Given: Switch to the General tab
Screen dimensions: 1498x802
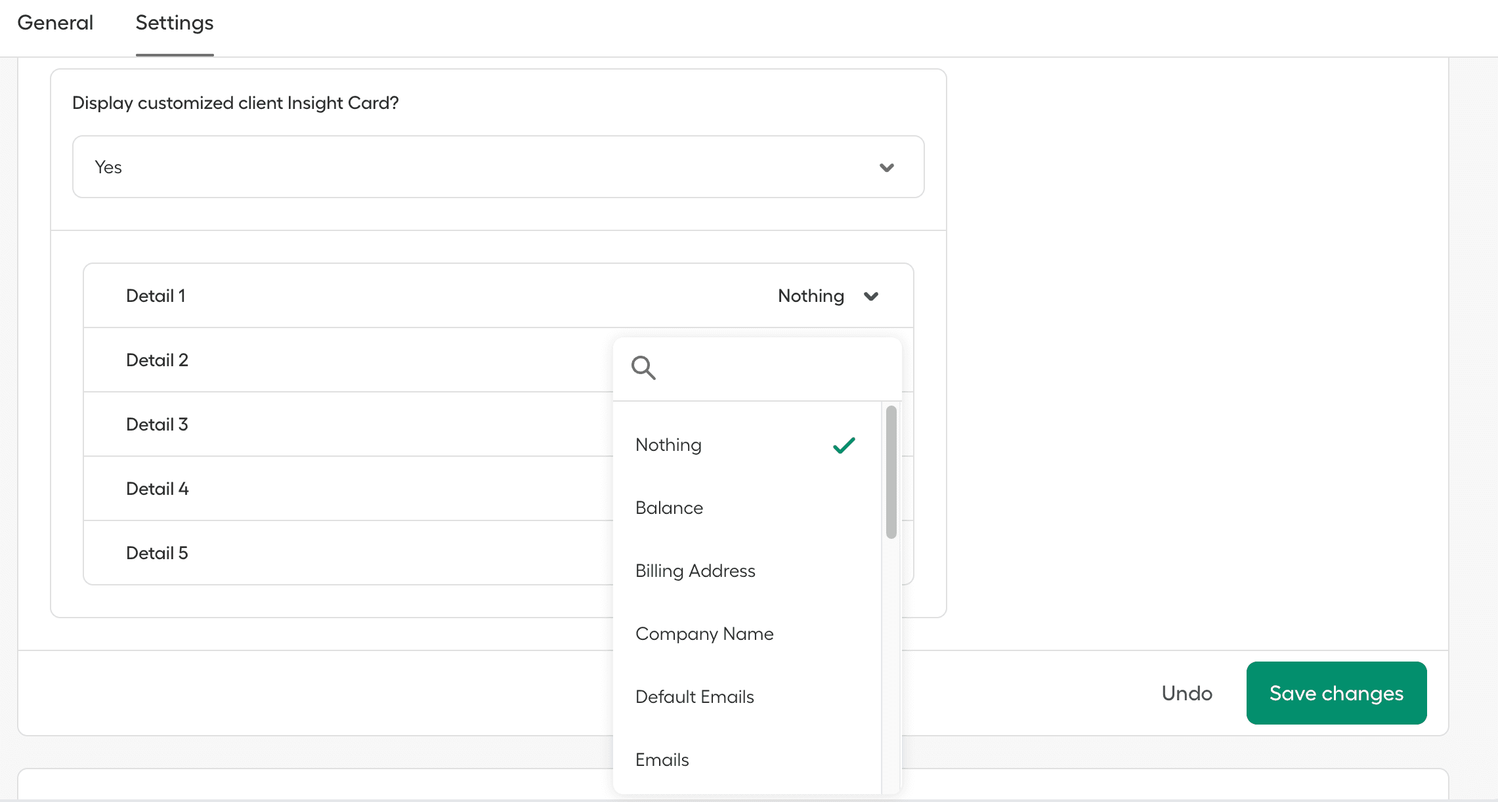Looking at the screenshot, I should click(x=55, y=23).
